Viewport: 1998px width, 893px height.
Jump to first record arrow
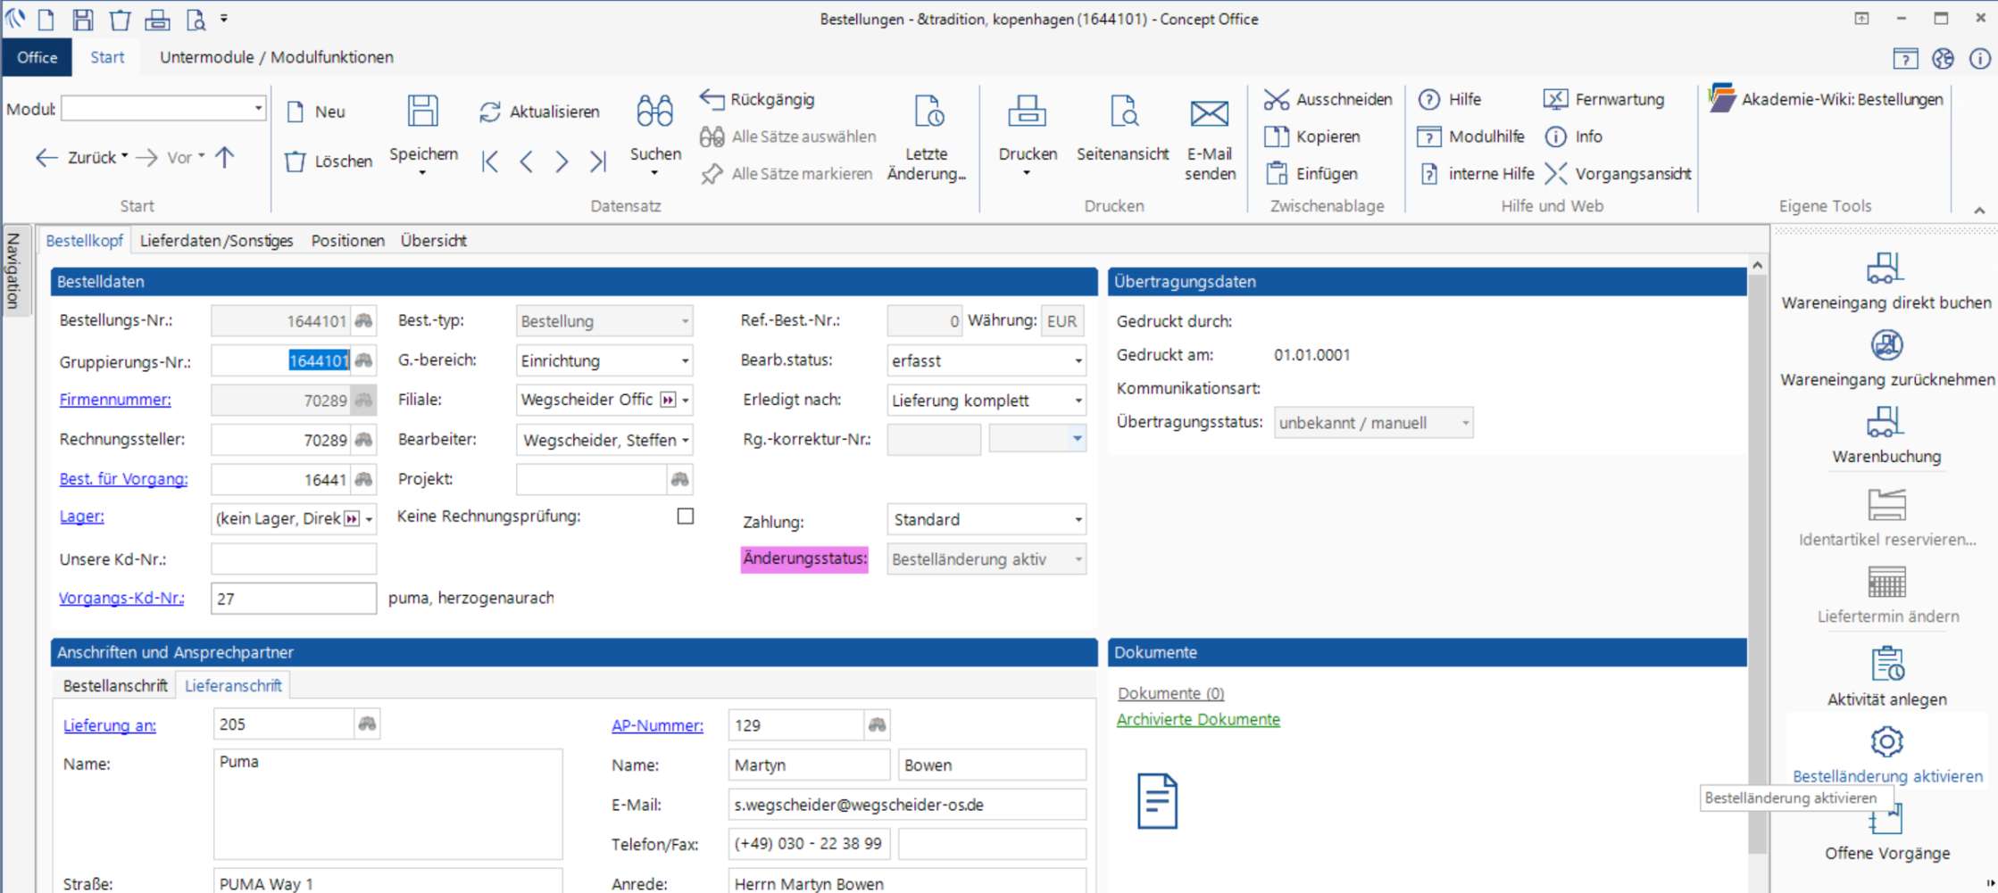tap(490, 161)
